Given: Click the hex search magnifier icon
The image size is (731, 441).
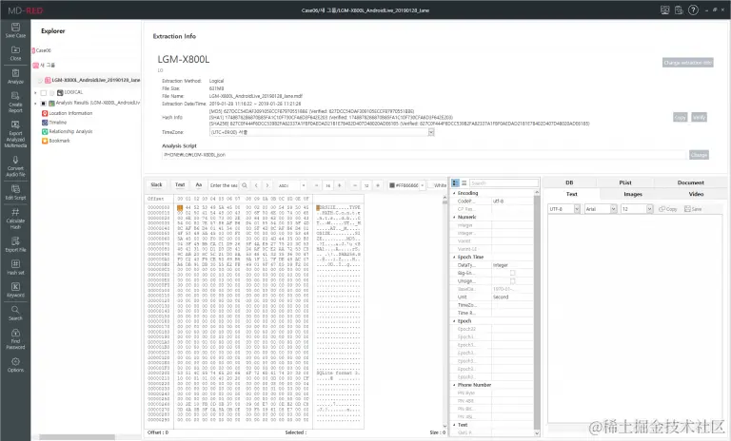Looking at the screenshot, I should [245, 185].
